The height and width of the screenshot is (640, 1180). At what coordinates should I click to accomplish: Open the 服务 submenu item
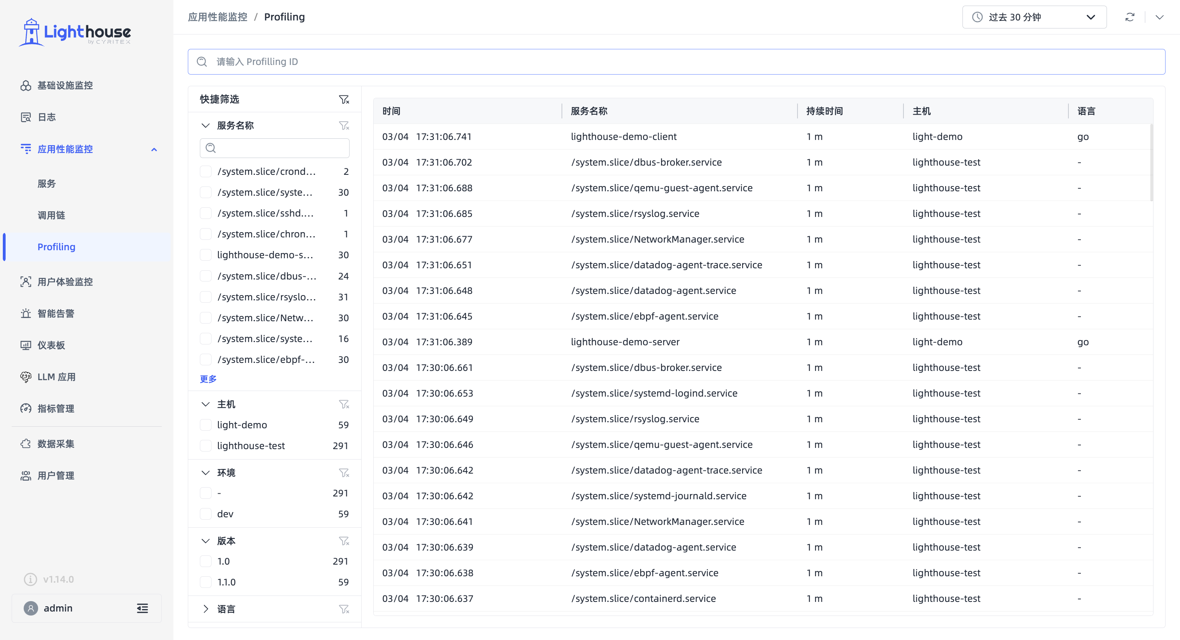47,184
